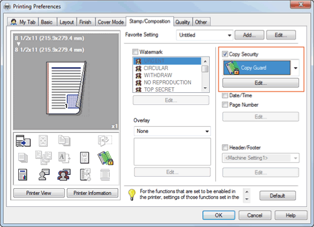Select the Stamp/Composition tab

tap(149, 21)
